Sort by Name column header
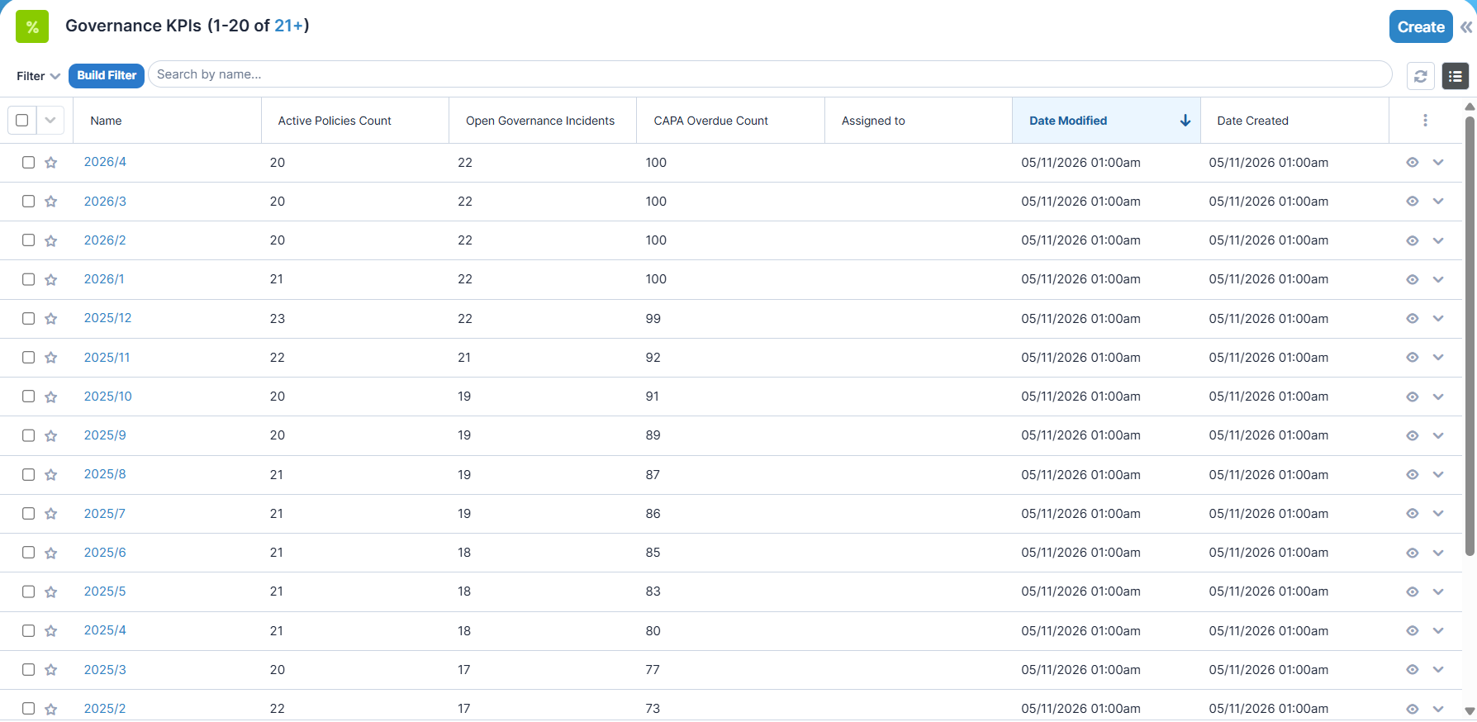 click(106, 121)
